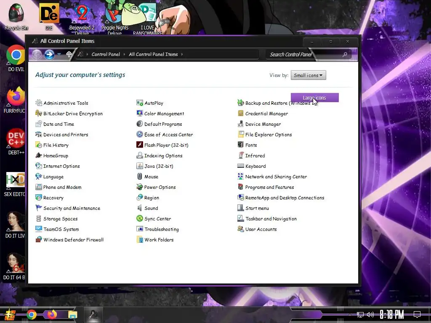Click the HomeGroup icon
The width and height of the screenshot is (431, 323).
click(x=39, y=156)
